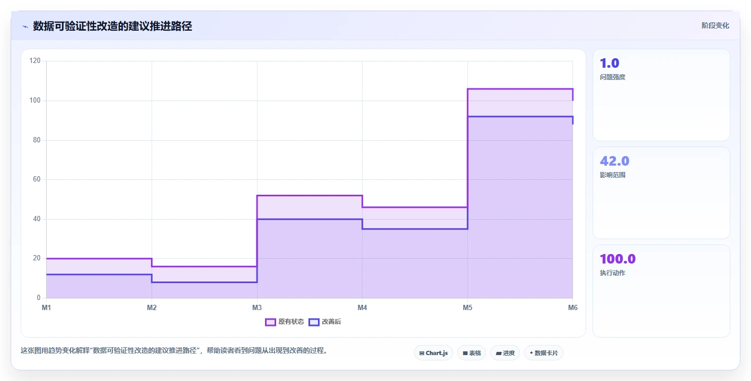Click the 阶段变化 label in header
This screenshot has width=751, height=381.
pos(715,25)
